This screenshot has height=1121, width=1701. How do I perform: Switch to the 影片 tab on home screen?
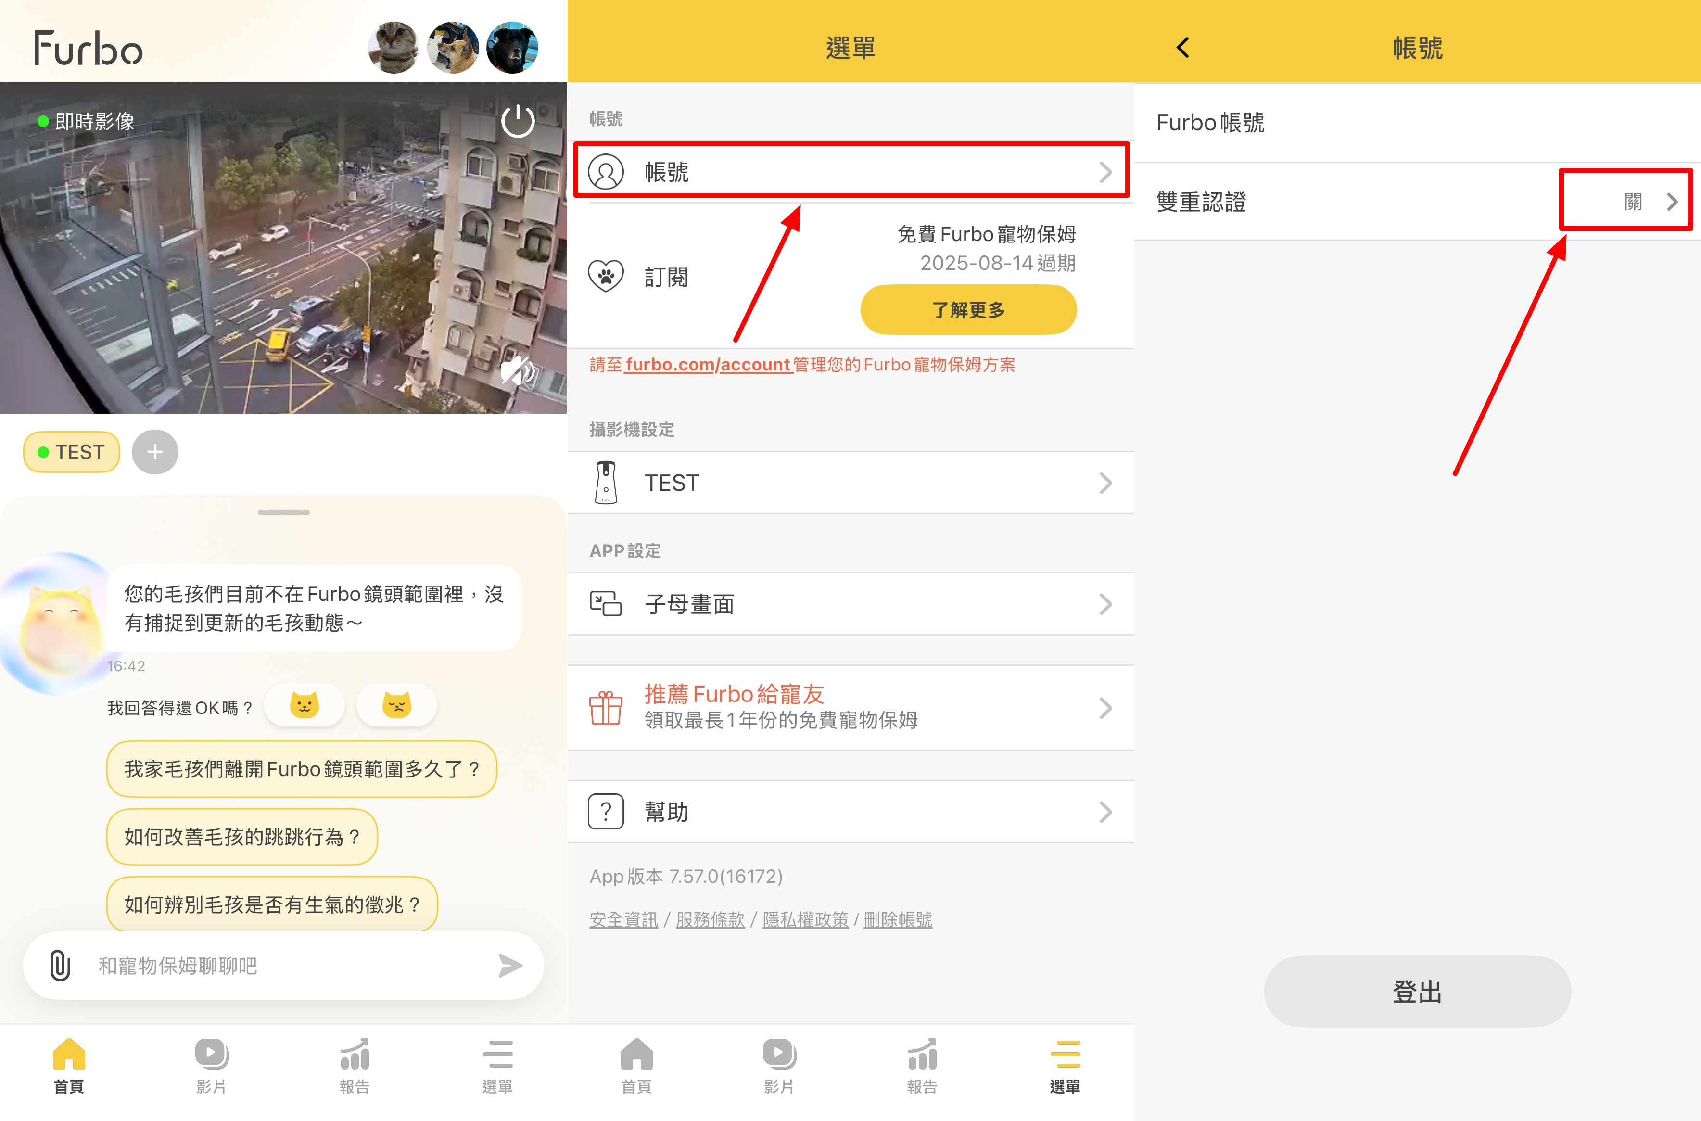click(x=212, y=1065)
